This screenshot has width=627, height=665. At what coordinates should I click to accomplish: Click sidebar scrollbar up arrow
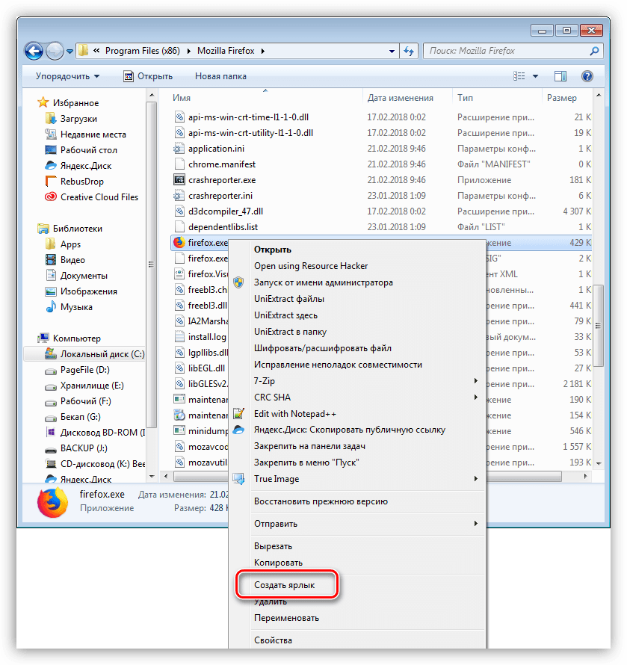152,96
